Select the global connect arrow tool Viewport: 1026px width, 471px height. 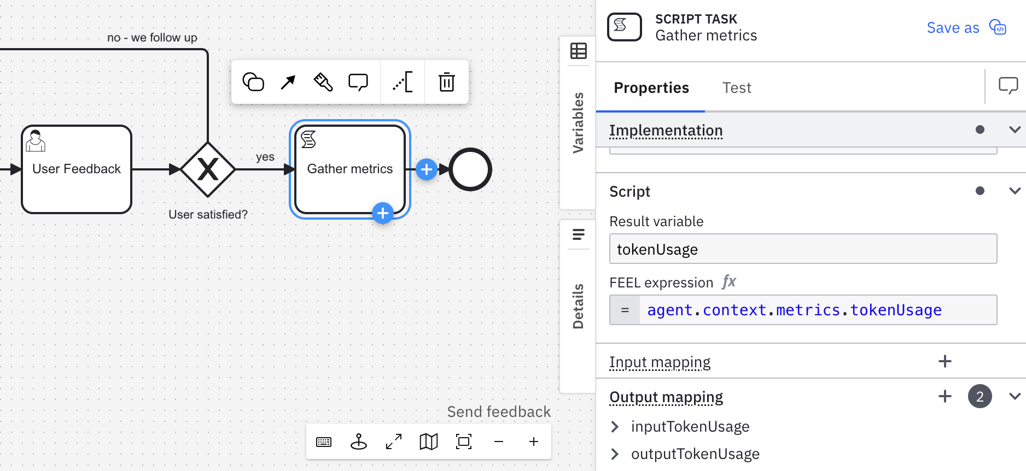pos(288,82)
